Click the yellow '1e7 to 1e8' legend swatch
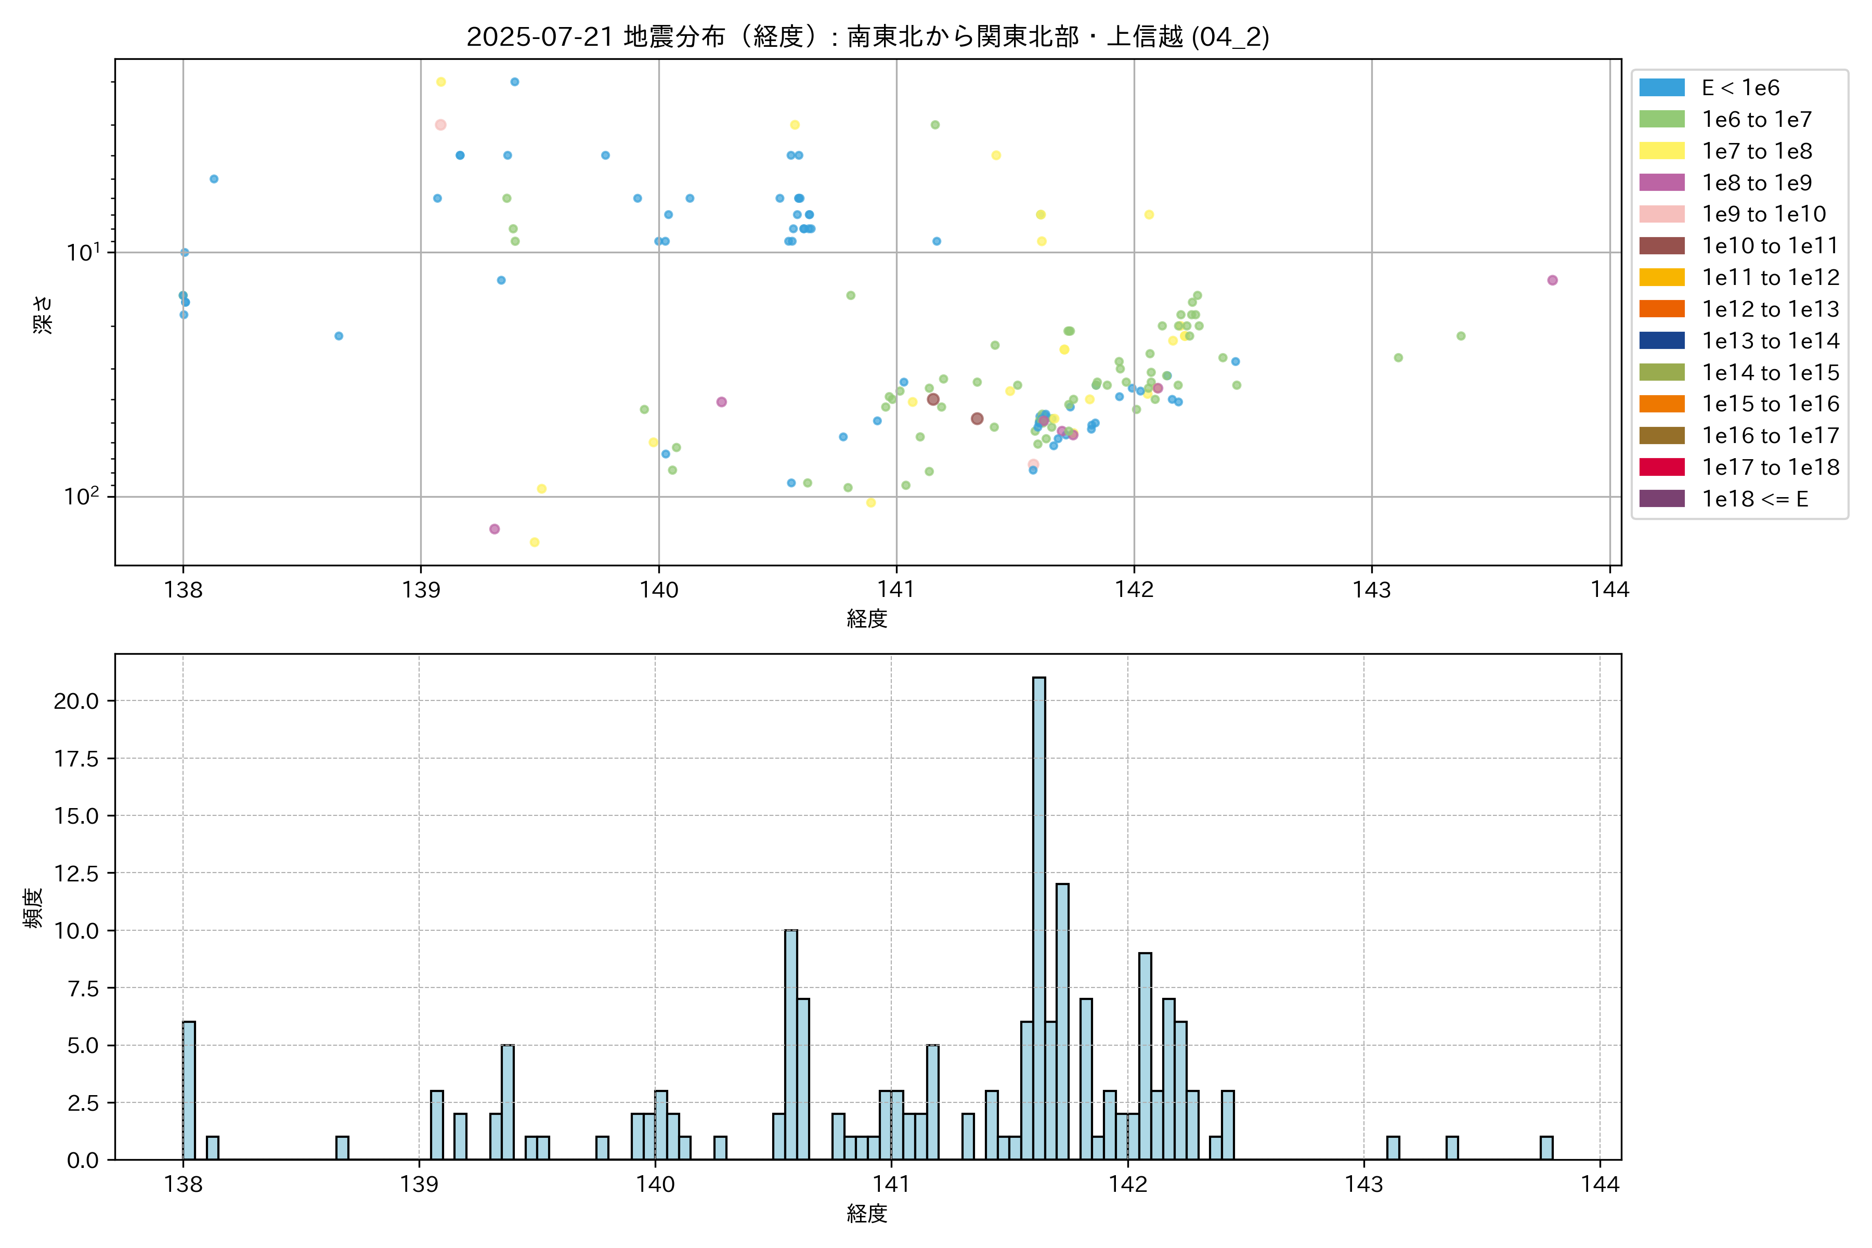Screen dimensions: 1872x1248 pyautogui.click(x=1661, y=151)
